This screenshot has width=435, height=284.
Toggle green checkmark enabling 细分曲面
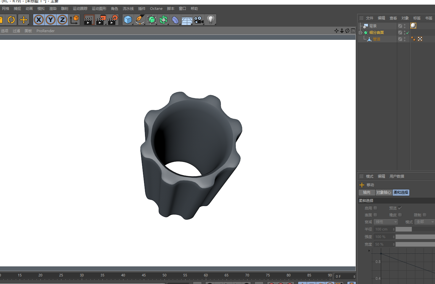[407, 33]
